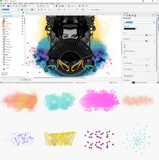The image size is (159, 160).
Task: Toggle favorite star for Grainy brush
Action: coord(22,21)
